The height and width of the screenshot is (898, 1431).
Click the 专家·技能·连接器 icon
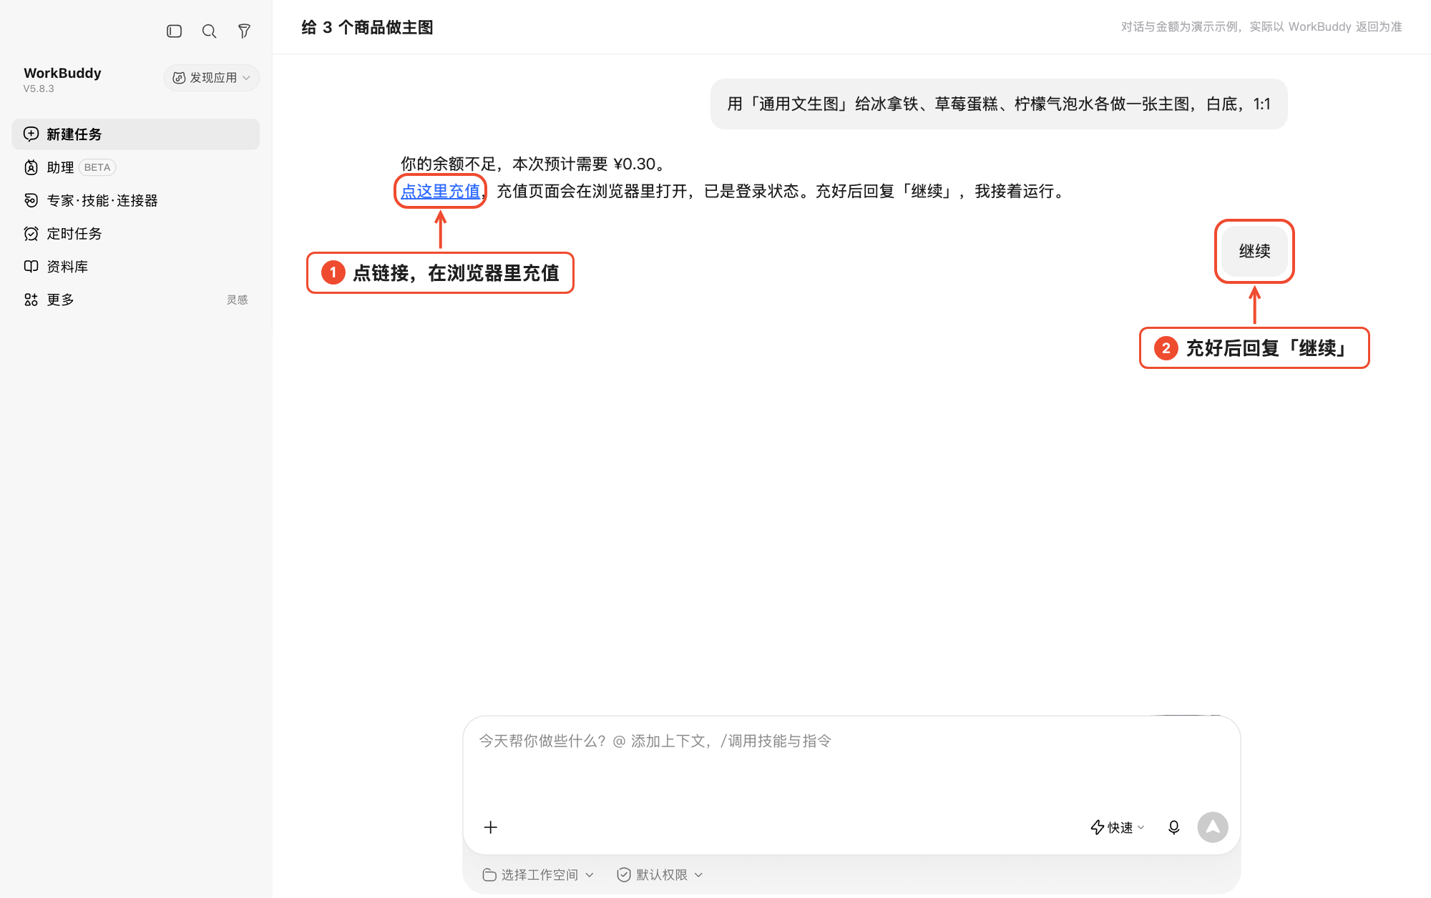click(x=31, y=200)
